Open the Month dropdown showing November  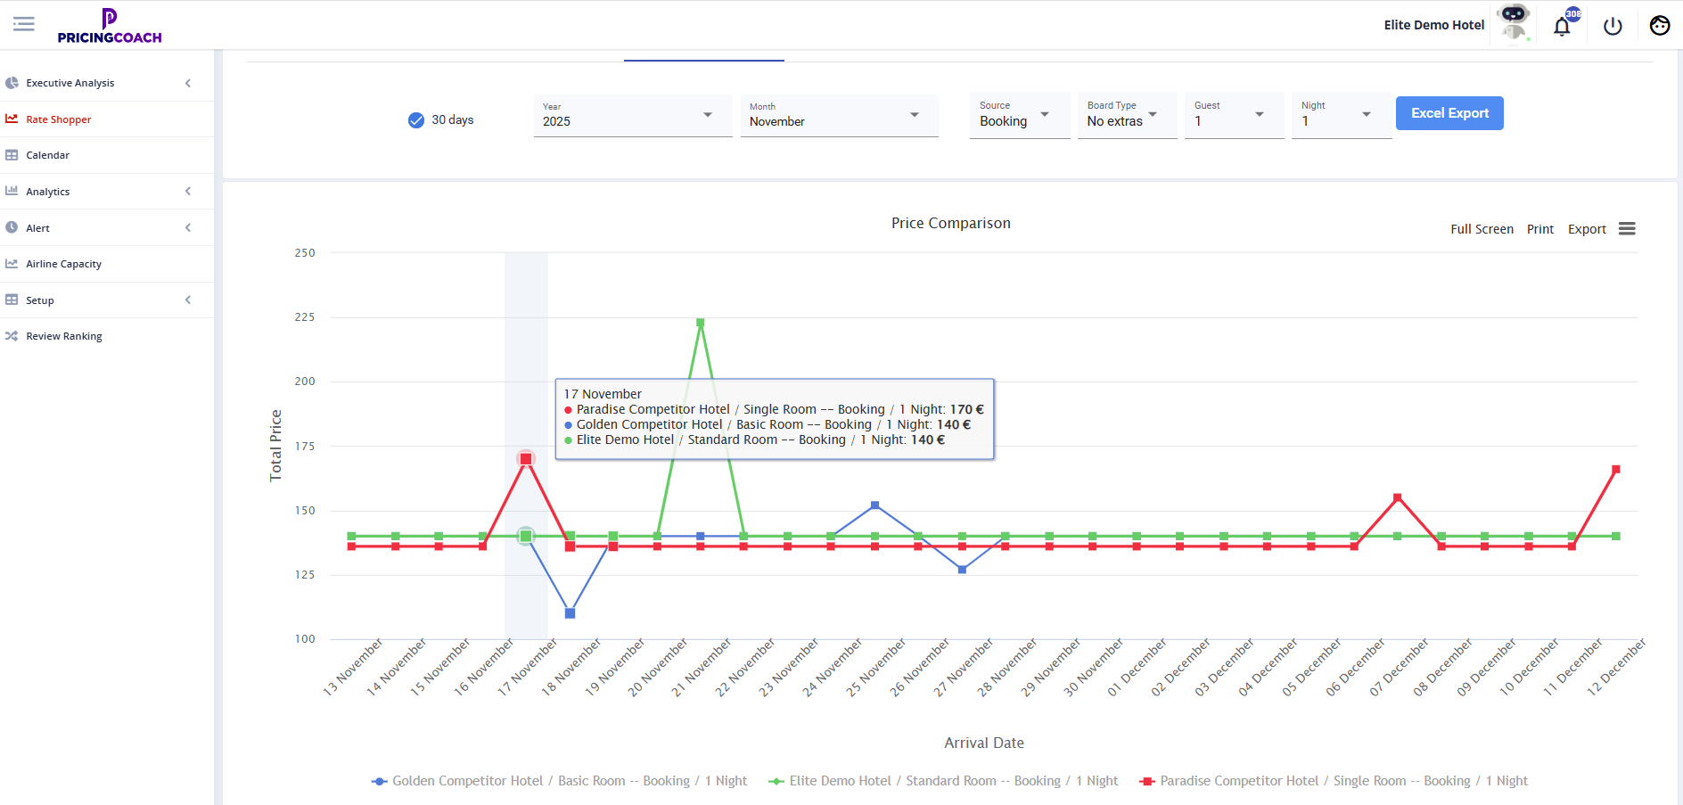838,116
